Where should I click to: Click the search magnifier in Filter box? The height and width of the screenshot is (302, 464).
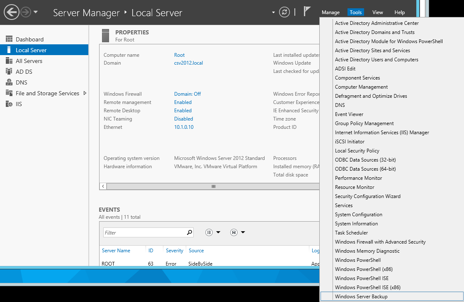(x=189, y=232)
